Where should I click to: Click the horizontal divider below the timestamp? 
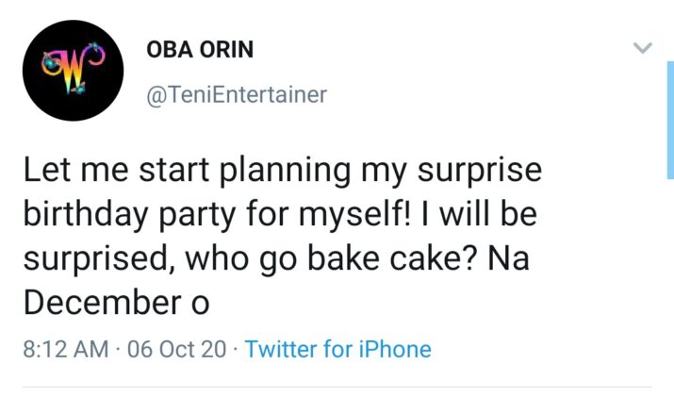pyautogui.click(x=337, y=388)
